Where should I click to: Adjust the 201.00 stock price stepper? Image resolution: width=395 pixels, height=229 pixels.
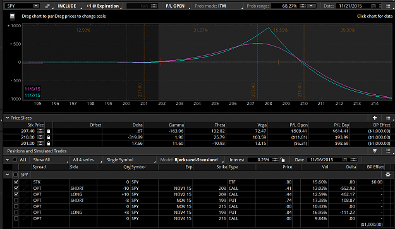pos(40,143)
